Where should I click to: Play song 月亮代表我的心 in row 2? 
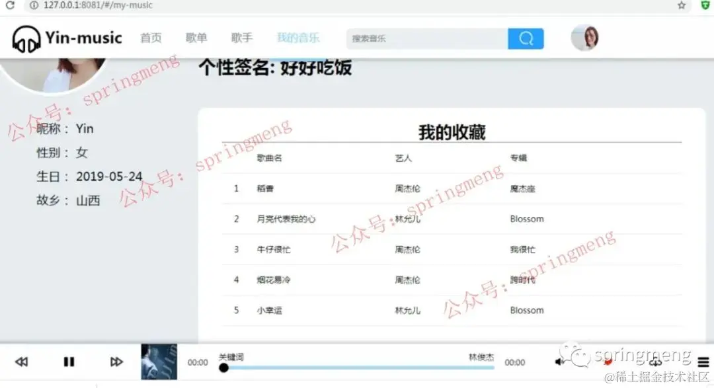[286, 219]
